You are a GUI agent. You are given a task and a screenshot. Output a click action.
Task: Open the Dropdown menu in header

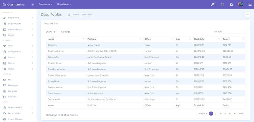point(46,4)
